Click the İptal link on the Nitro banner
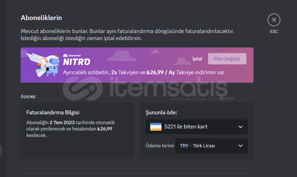 197,59
